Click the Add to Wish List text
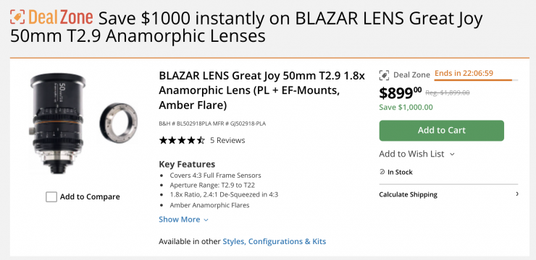The width and height of the screenshot is (536, 260). [411, 154]
